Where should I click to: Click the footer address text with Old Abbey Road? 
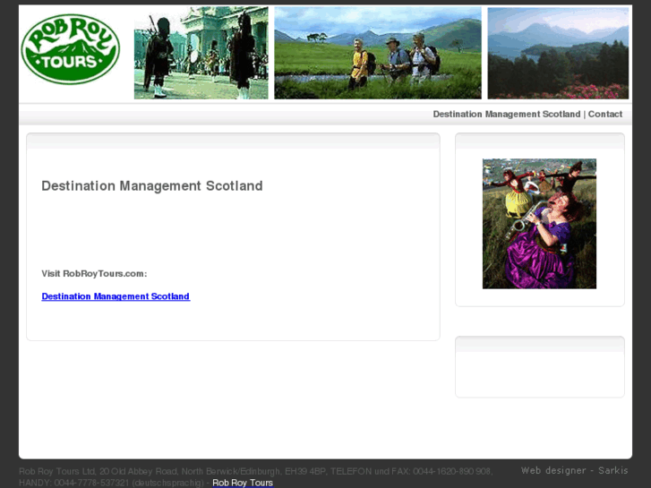256,476
